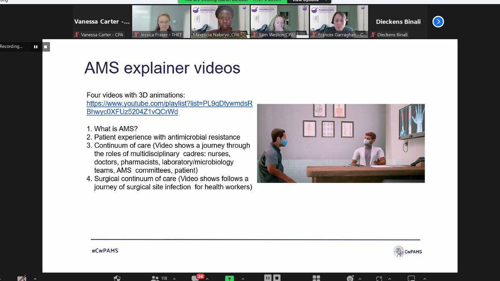The height and width of the screenshot is (281, 500).
Task: Stop recording from the bottom toolbar
Action: 277,278
